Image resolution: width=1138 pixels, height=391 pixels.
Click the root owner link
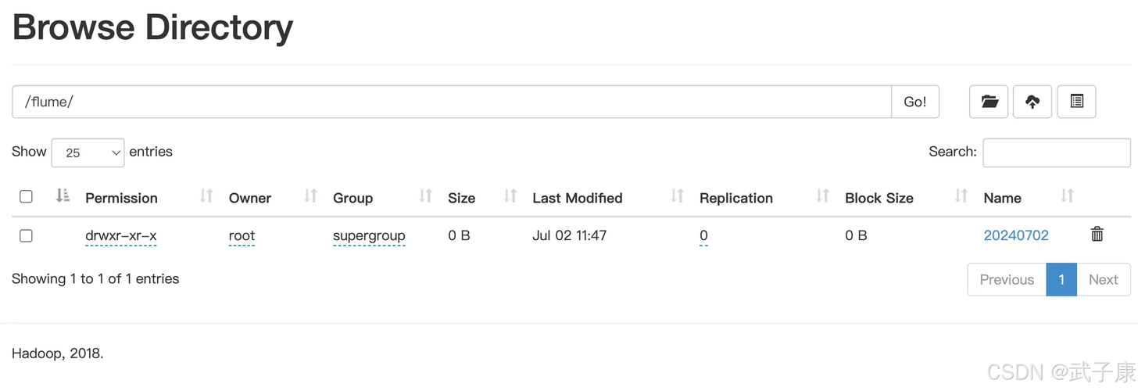[x=242, y=235]
